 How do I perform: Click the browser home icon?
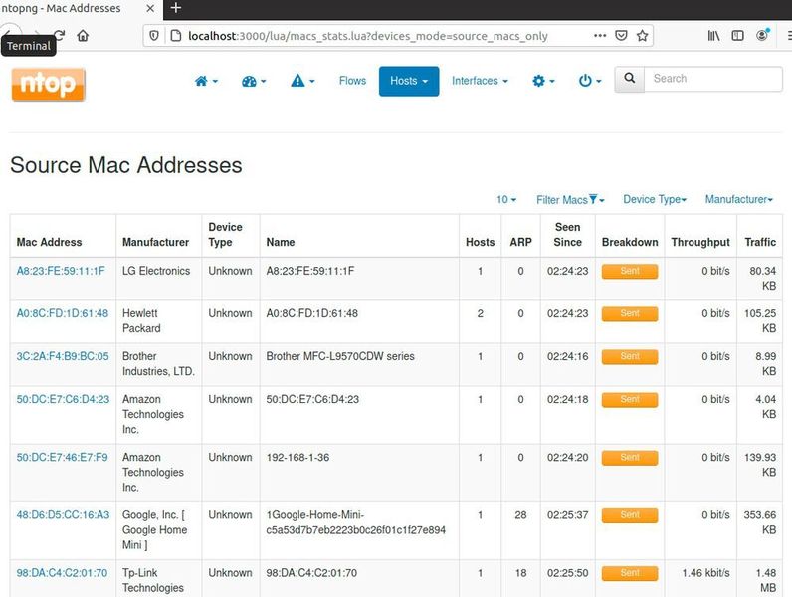(83, 36)
